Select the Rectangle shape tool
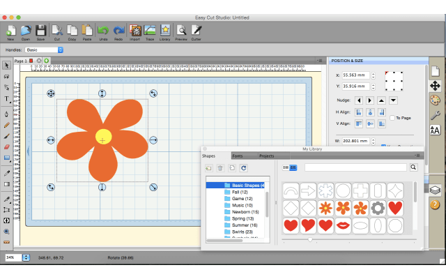Image resolution: width=446 pixels, height=279 pixels. click(x=6, y=158)
